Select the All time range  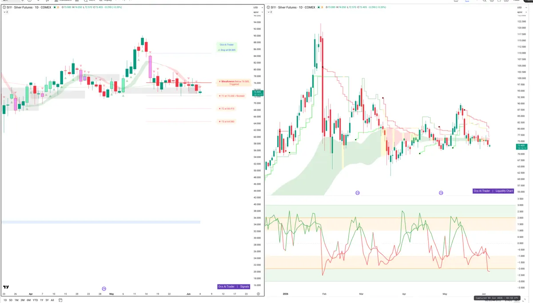(52, 300)
